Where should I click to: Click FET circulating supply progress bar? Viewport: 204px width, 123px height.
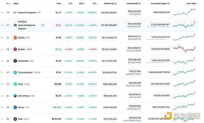pyautogui.click(x=158, y=27)
